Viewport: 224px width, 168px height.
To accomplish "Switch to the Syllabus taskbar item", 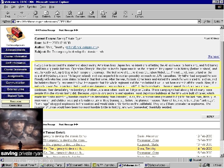I will [x=157, y=165].
